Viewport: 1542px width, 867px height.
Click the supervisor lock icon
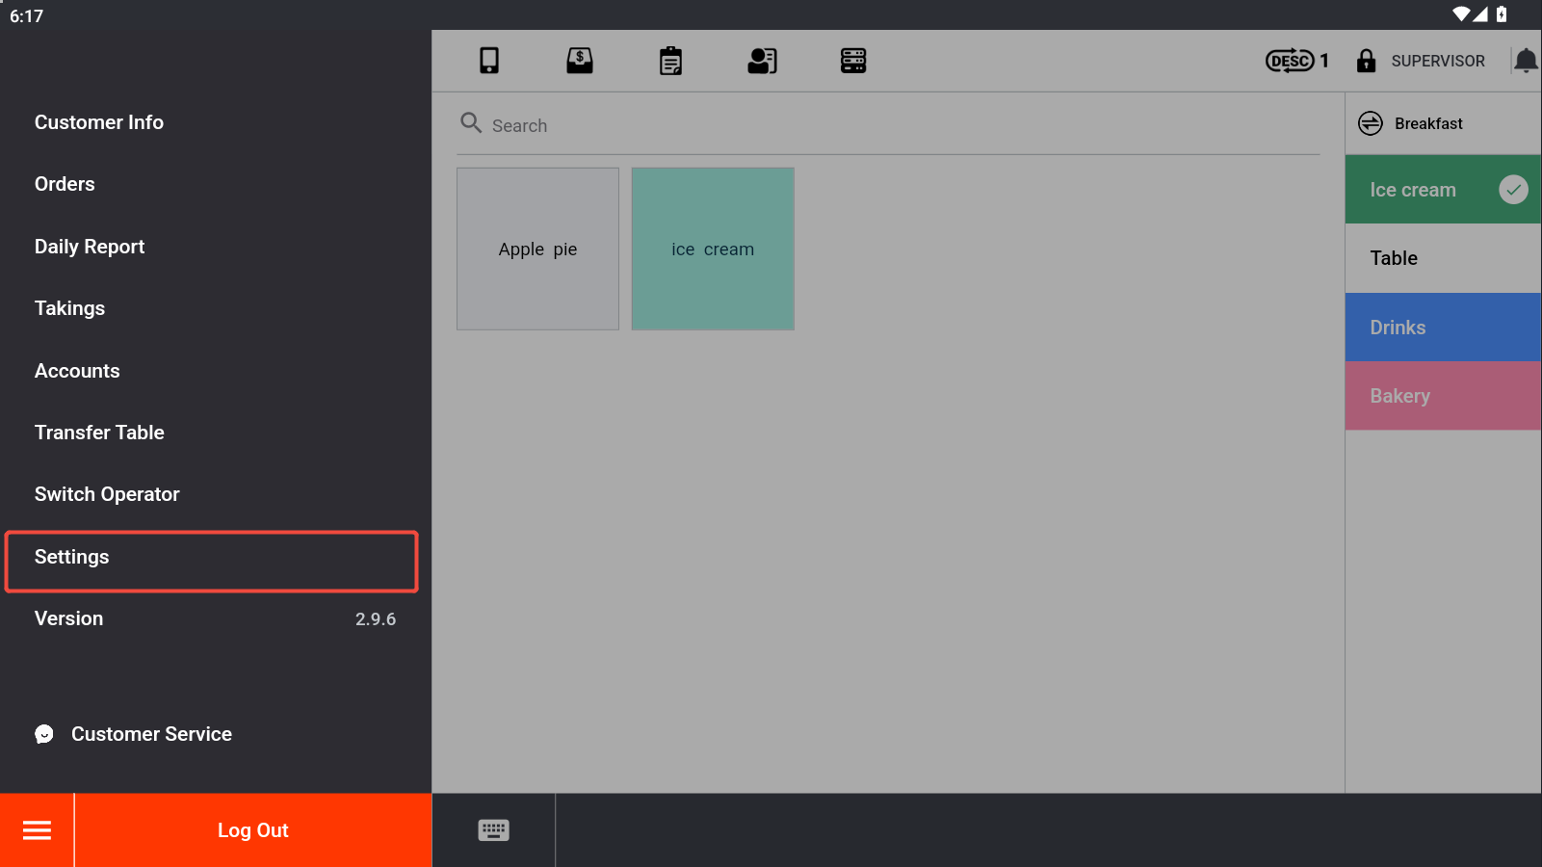[1366, 61]
